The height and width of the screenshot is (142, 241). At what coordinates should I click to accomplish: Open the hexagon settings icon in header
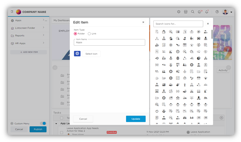click(x=179, y=12)
